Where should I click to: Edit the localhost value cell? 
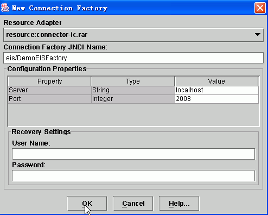click(216, 90)
